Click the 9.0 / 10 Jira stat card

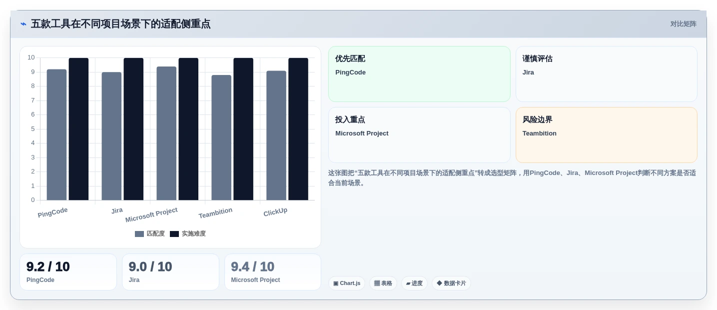point(170,272)
